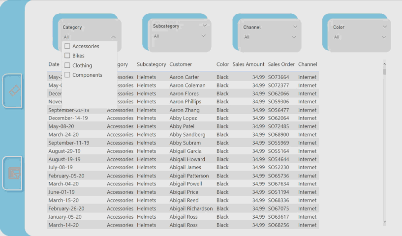This screenshot has height=236, width=402.
Task: Click the table scrollbar down arrow
Action: point(384,222)
